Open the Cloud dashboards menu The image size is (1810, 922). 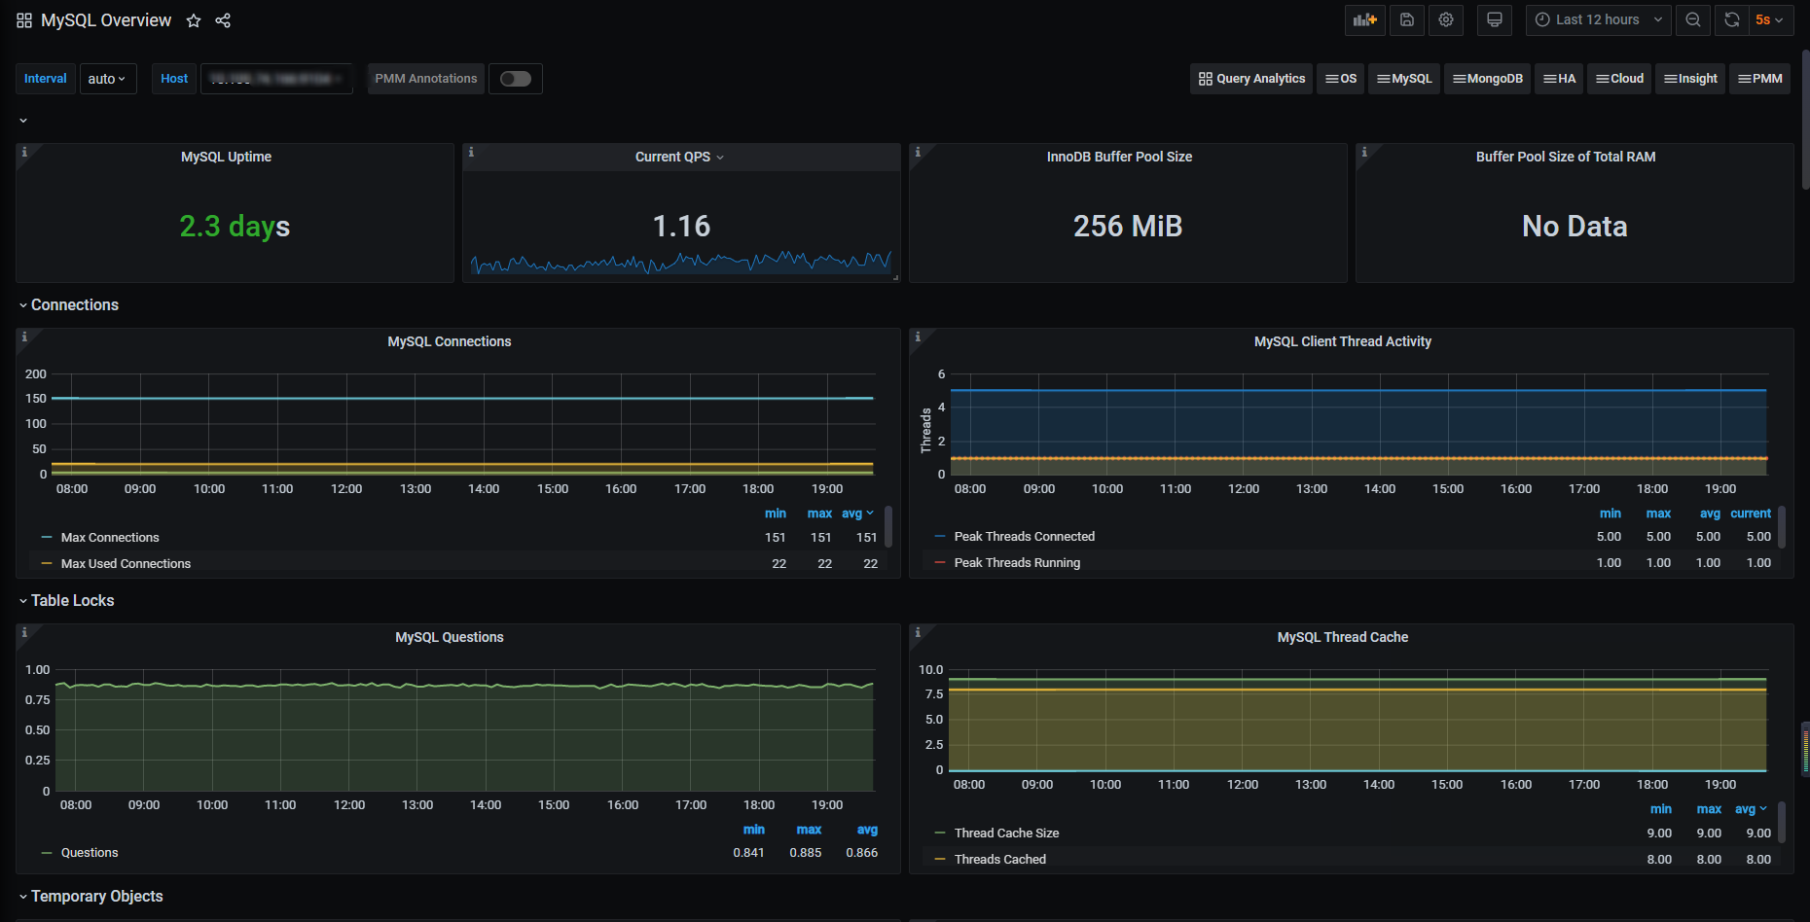coord(1620,79)
